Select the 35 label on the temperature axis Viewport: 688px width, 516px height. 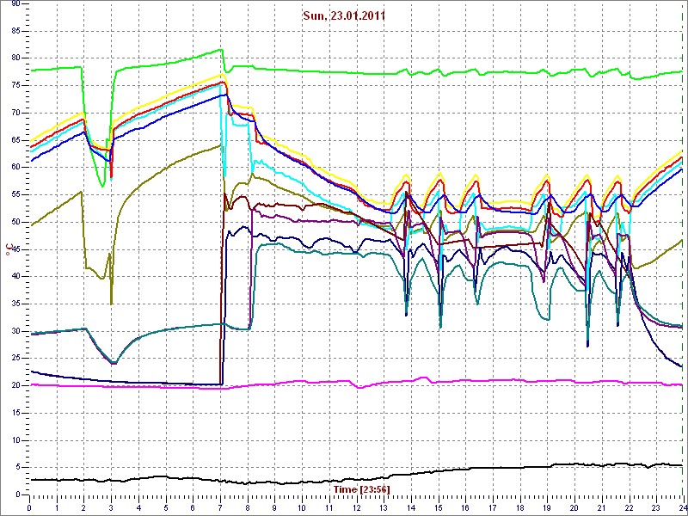(15, 304)
